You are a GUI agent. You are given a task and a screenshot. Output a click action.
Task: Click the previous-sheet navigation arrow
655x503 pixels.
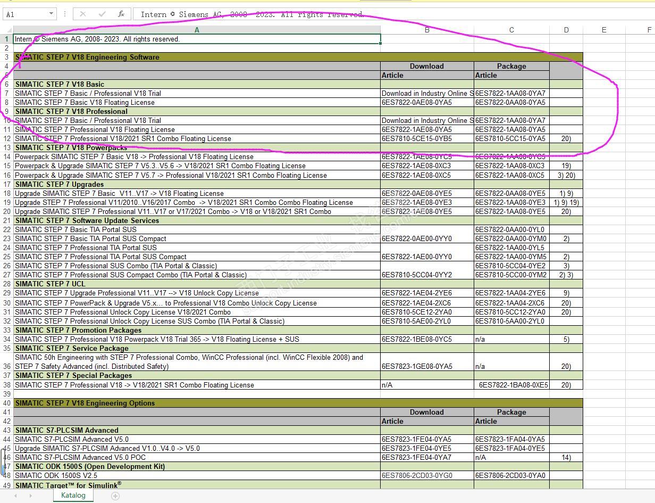tap(16, 496)
